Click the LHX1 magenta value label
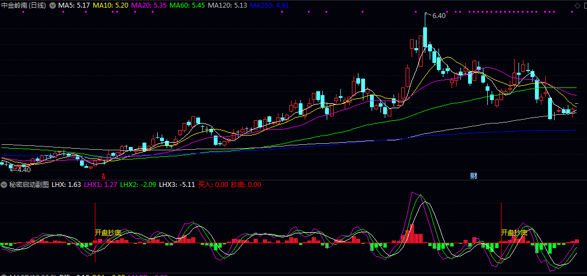The height and width of the screenshot is (276, 587). pos(100,185)
